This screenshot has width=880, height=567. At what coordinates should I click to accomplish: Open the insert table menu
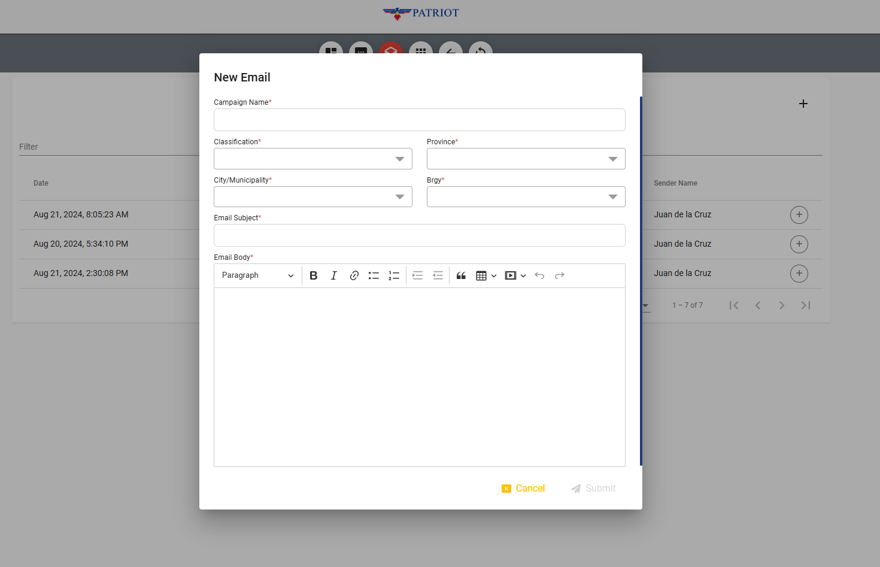pos(485,275)
